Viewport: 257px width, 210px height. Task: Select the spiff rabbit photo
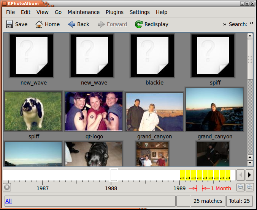[33, 111]
